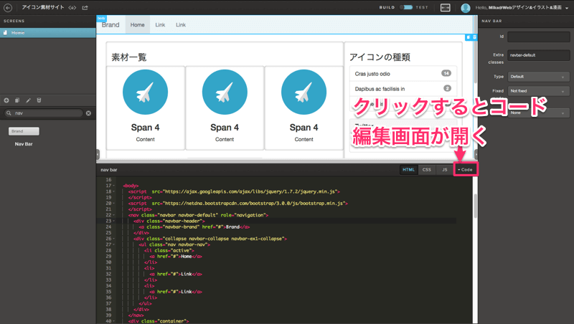Click the share icon next to project title
This screenshot has width=574, height=324.
85,8
